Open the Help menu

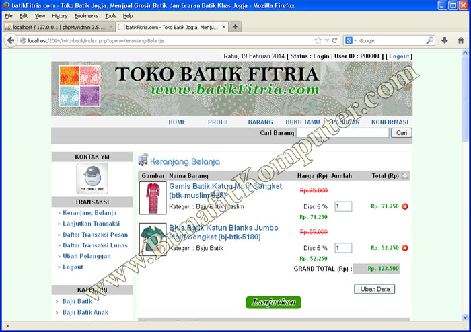coord(128,16)
